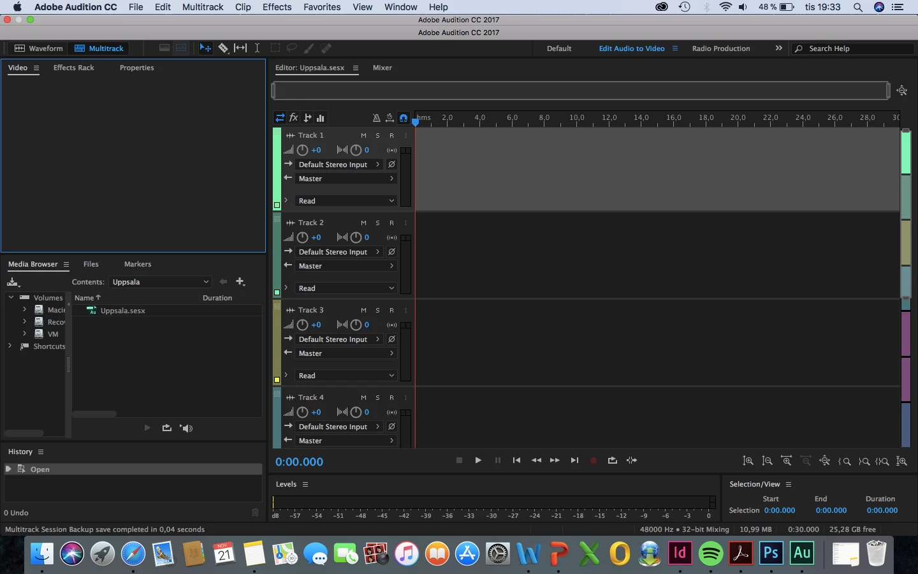Switch to Multitrack view
Viewport: 918px width, 574px height.
[99, 48]
